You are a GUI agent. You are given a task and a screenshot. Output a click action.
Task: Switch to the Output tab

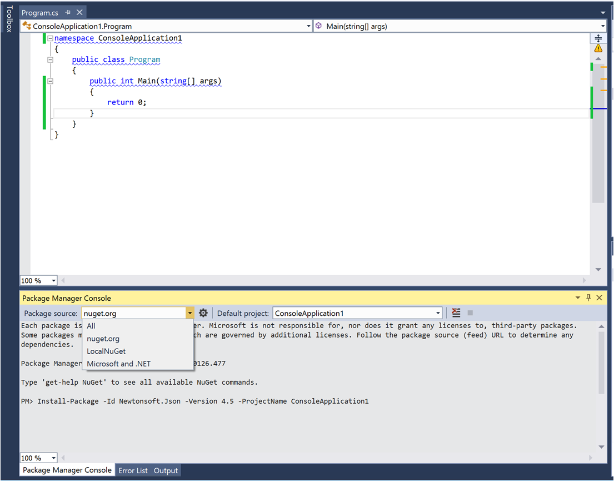click(166, 470)
